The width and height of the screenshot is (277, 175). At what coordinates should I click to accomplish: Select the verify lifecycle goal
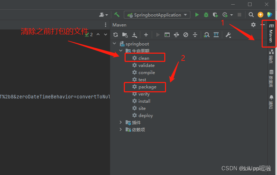pos(141,94)
